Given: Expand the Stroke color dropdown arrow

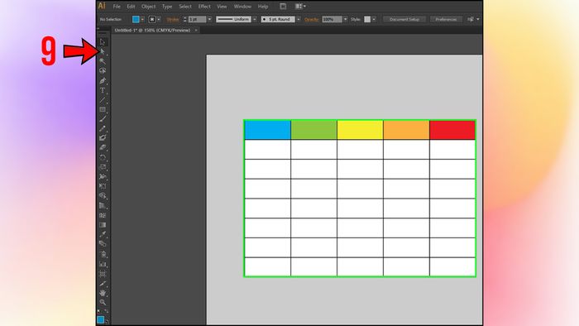Looking at the screenshot, I should pyautogui.click(x=159, y=19).
